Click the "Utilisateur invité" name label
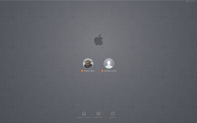The width and height of the screenshot is (197, 123). [x=110, y=71]
